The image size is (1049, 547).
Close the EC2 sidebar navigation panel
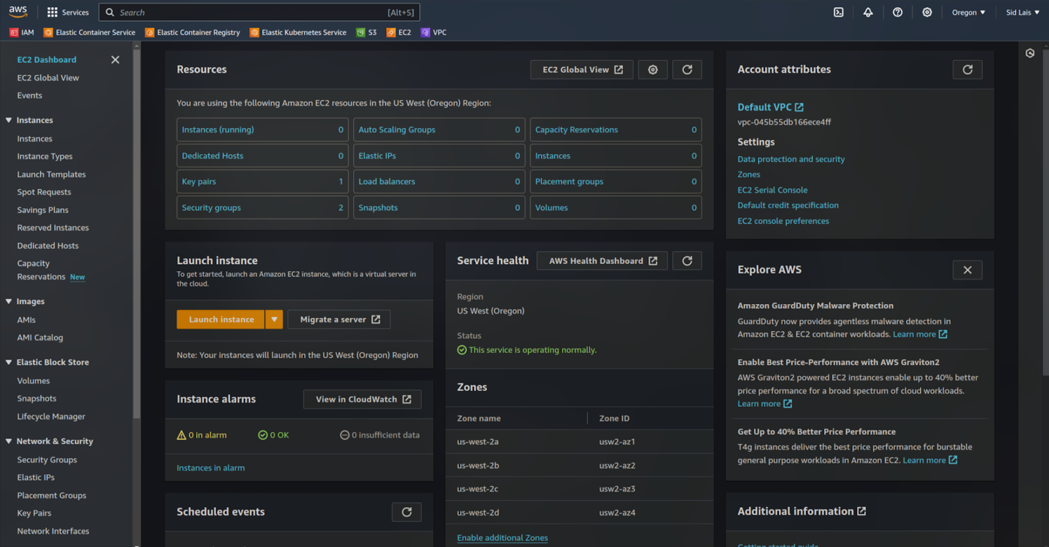pyautogui.click(x=115, y=60)
